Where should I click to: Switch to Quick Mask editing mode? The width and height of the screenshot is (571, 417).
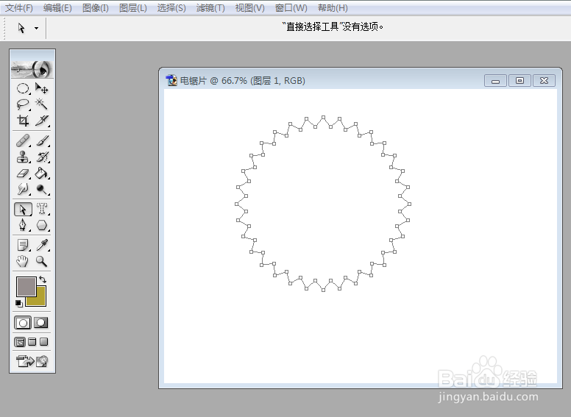(40, 323)
